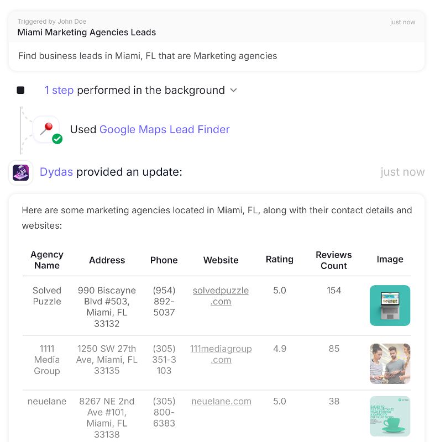Open the 111mediagroup.com website link

click(x=221, y=354)
